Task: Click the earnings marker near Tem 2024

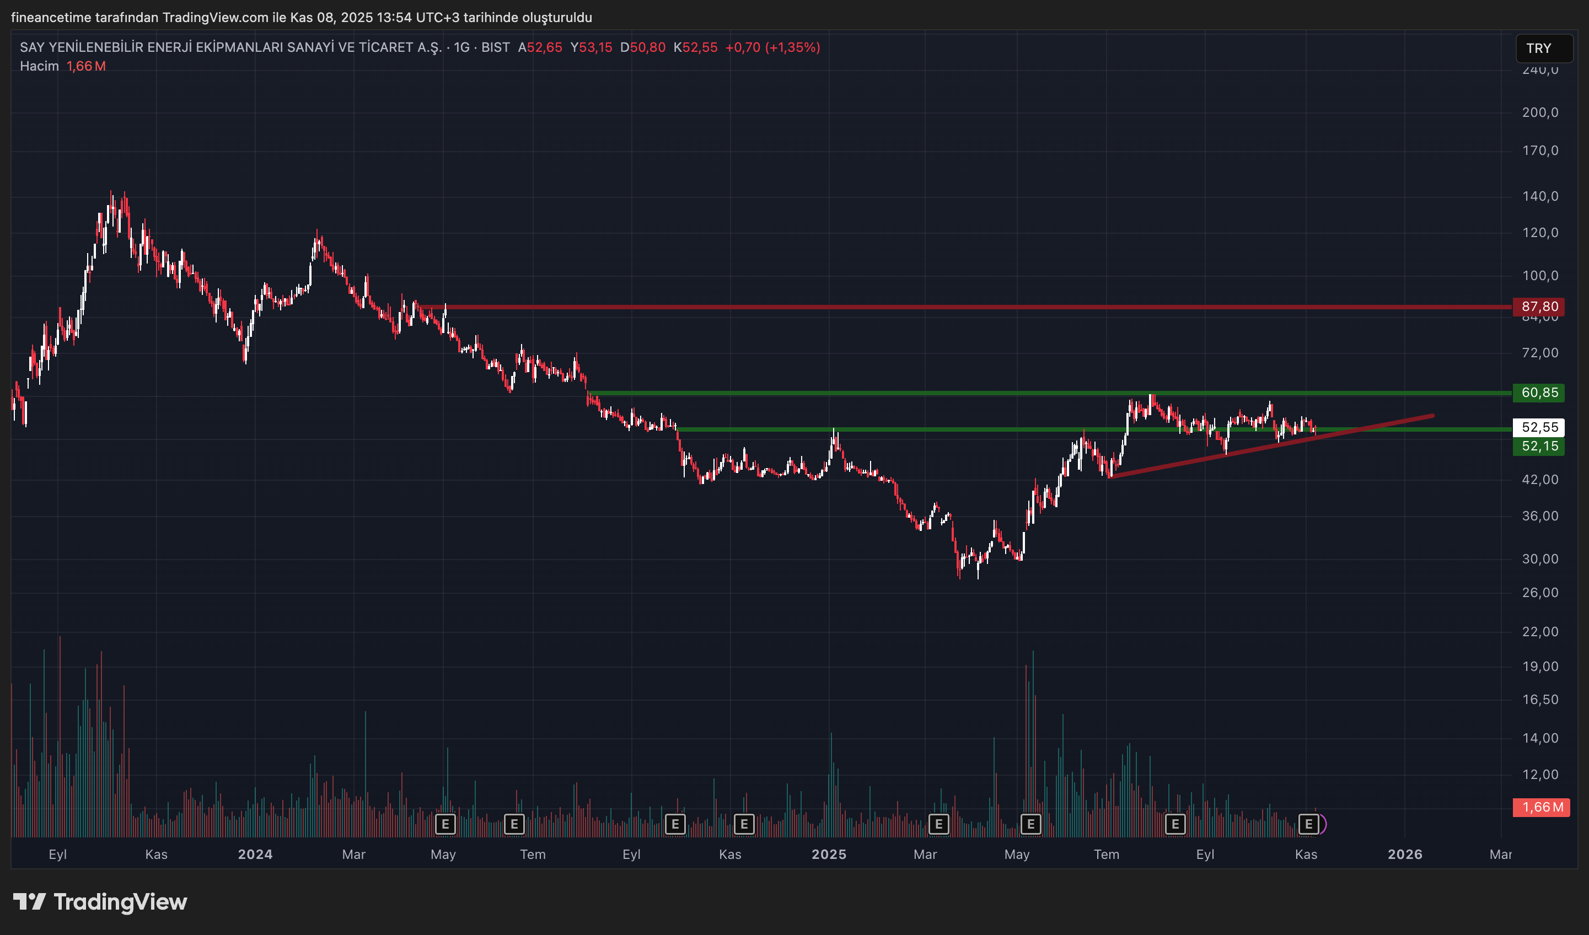Action: click(x=515, y=824)
